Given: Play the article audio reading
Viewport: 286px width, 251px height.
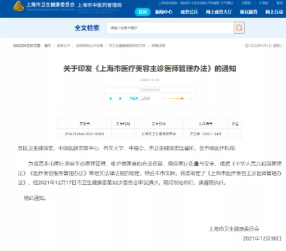Looking at the screenshot, I should click(x=111, y=99).
